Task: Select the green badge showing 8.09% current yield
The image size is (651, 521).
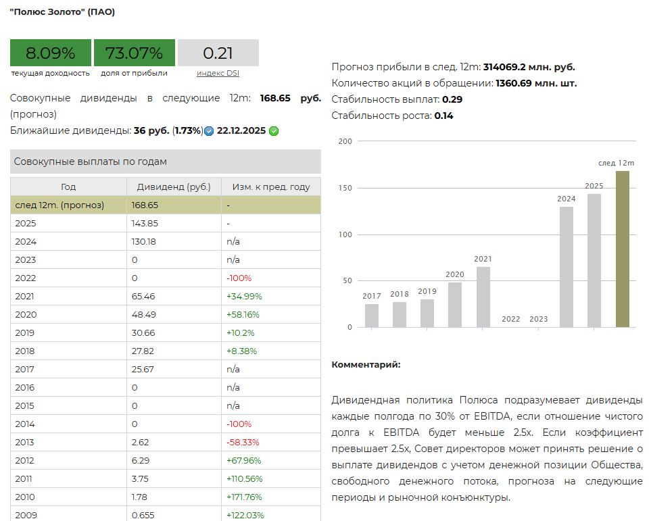Action: [49, 52]
